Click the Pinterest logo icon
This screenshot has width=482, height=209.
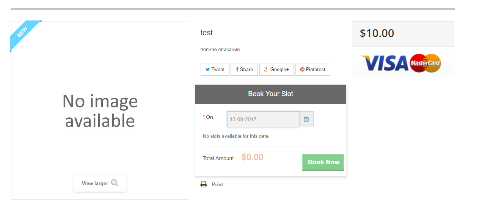point(302,70)
